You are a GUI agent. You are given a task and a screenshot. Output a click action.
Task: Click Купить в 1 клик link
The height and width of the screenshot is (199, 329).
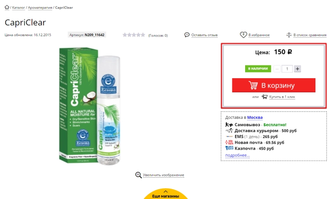(x=282, y=97)
